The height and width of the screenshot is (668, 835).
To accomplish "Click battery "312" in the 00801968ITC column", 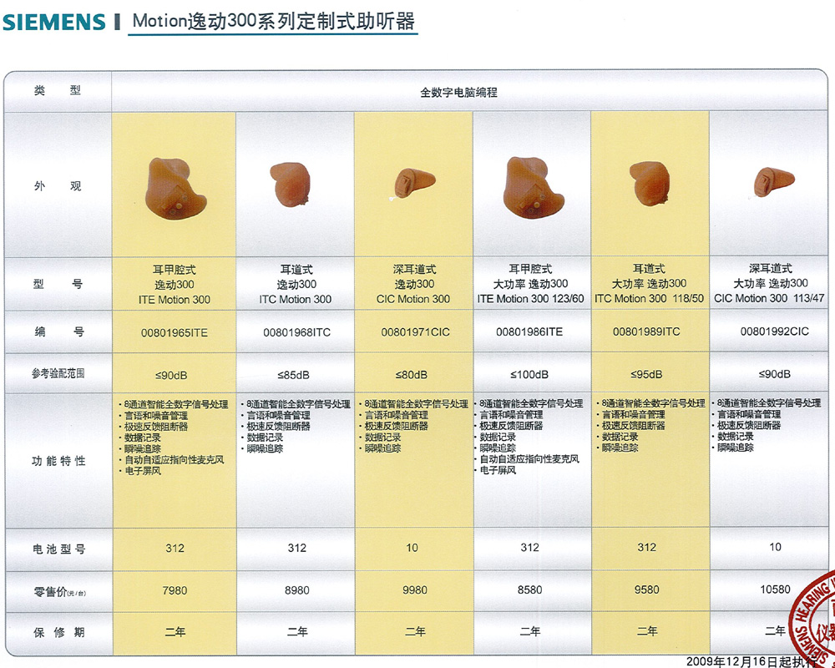I will (x=296, y=548).
